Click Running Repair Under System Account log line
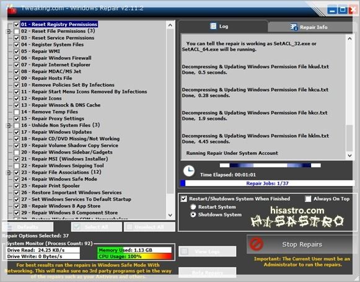360x282 pixels. (x=232, y=153)
